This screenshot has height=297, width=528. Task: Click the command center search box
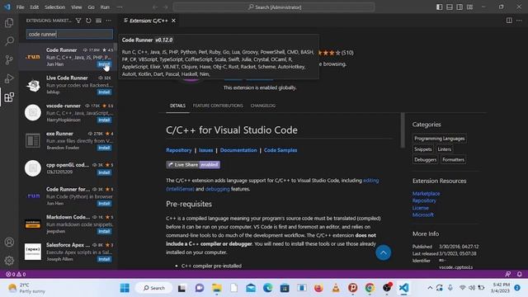(x=274, y=7)
